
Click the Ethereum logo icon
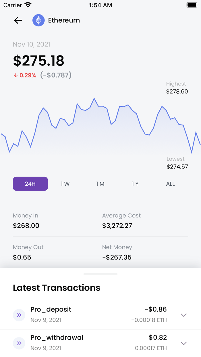pyautogui.click(x=38, y=20)
